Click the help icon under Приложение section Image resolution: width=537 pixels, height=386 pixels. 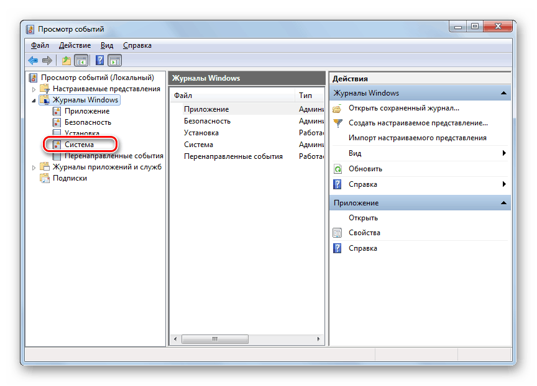point(337,248)
